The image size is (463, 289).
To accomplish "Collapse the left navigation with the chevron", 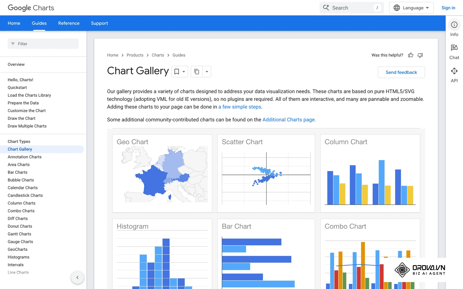I will (77, 277).
